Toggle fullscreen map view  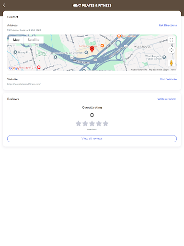tap(172, 40)
